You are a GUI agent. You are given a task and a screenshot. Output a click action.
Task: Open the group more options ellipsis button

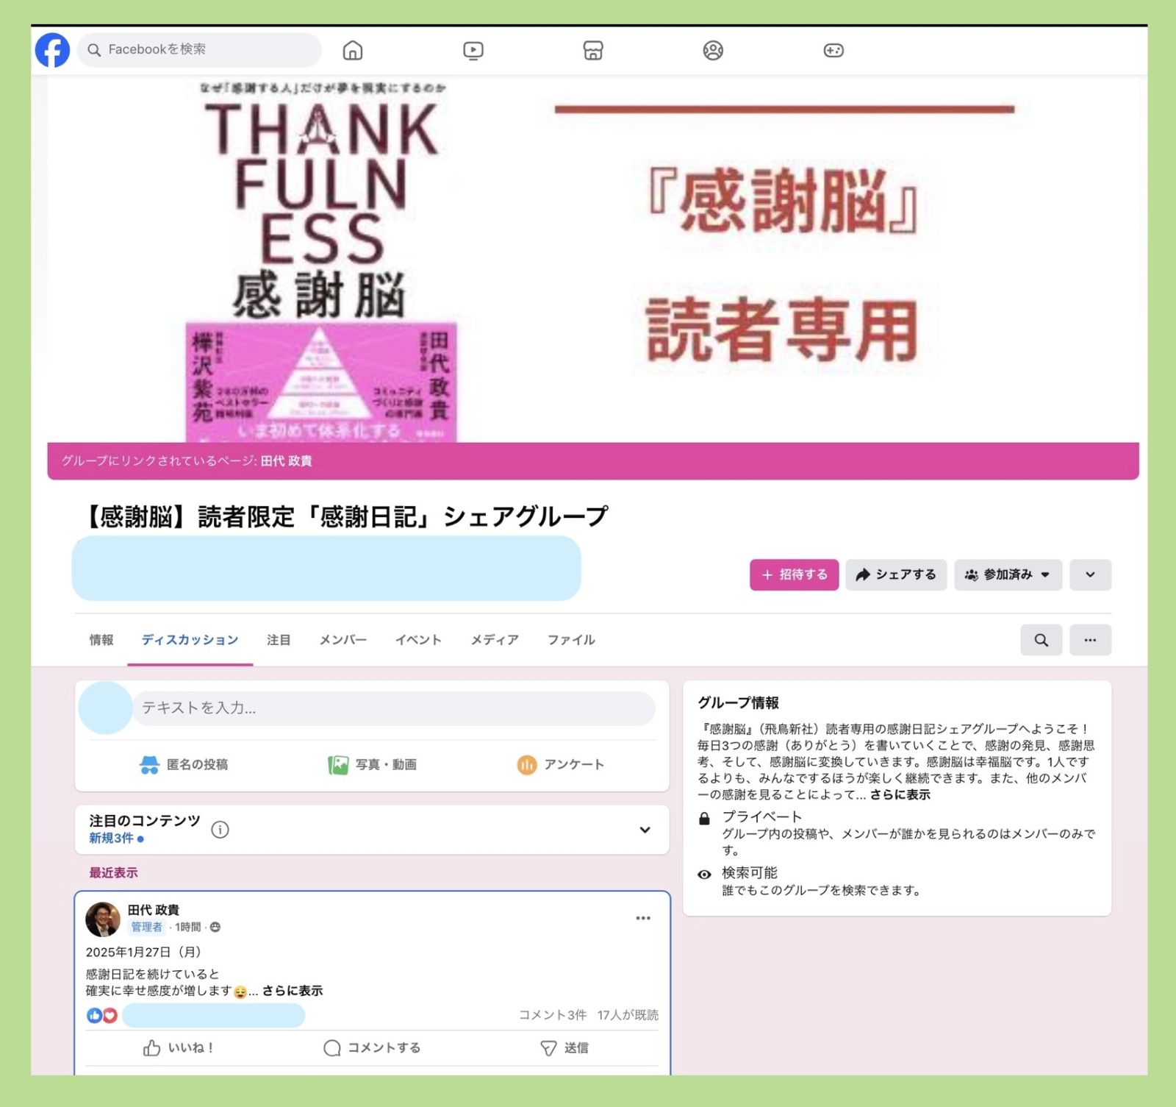1090,640
